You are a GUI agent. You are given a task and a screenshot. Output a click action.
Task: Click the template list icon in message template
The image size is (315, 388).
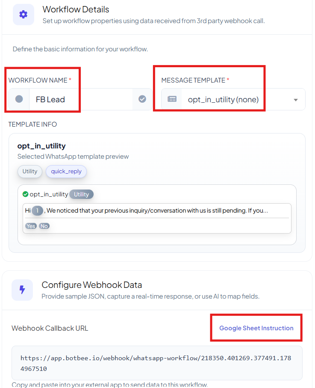(172, 99)
